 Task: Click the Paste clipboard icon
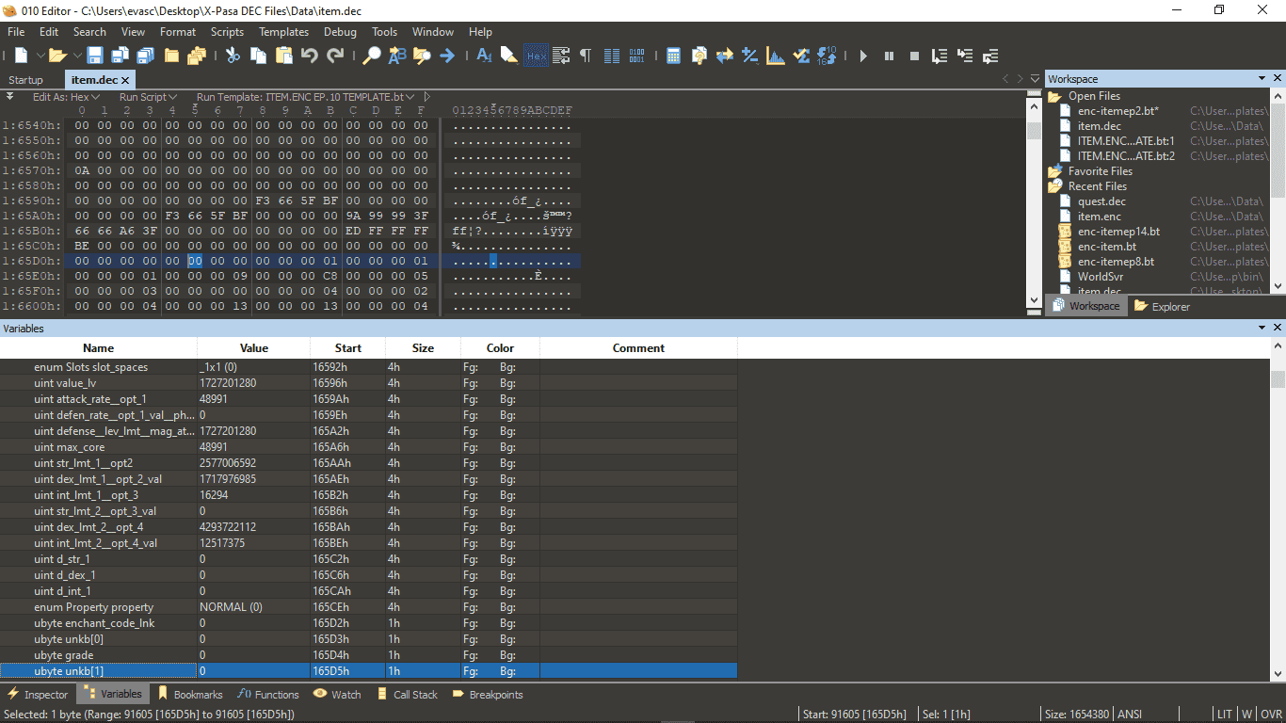coord(283,56)
